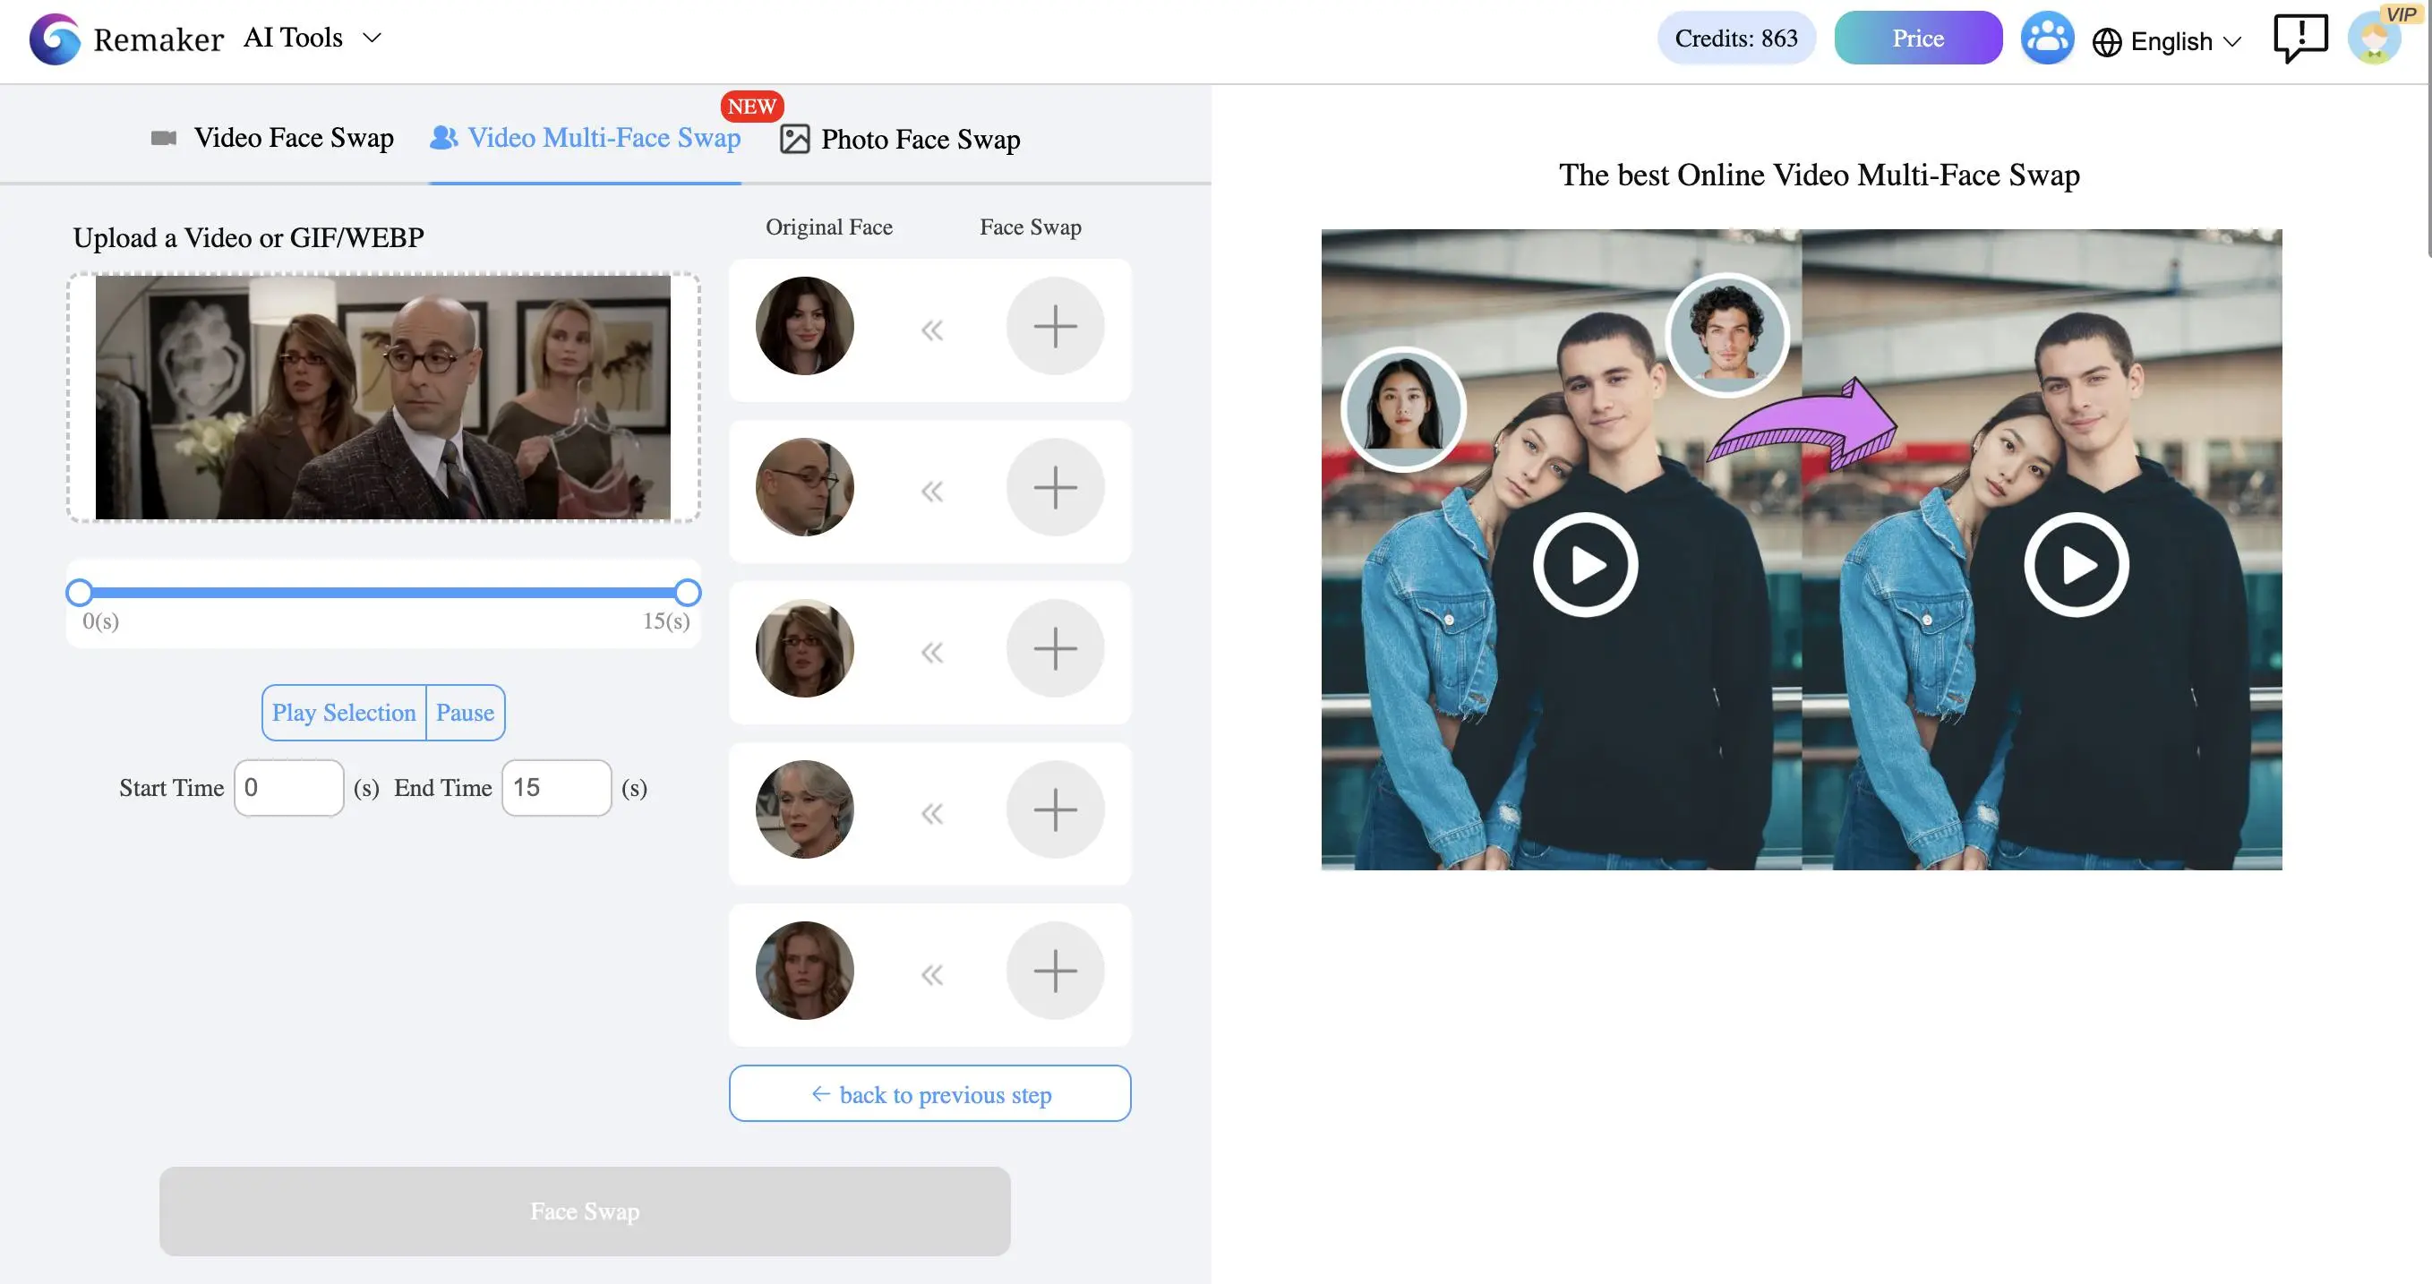Play the right demo result video

click(x=2077, y=565)
